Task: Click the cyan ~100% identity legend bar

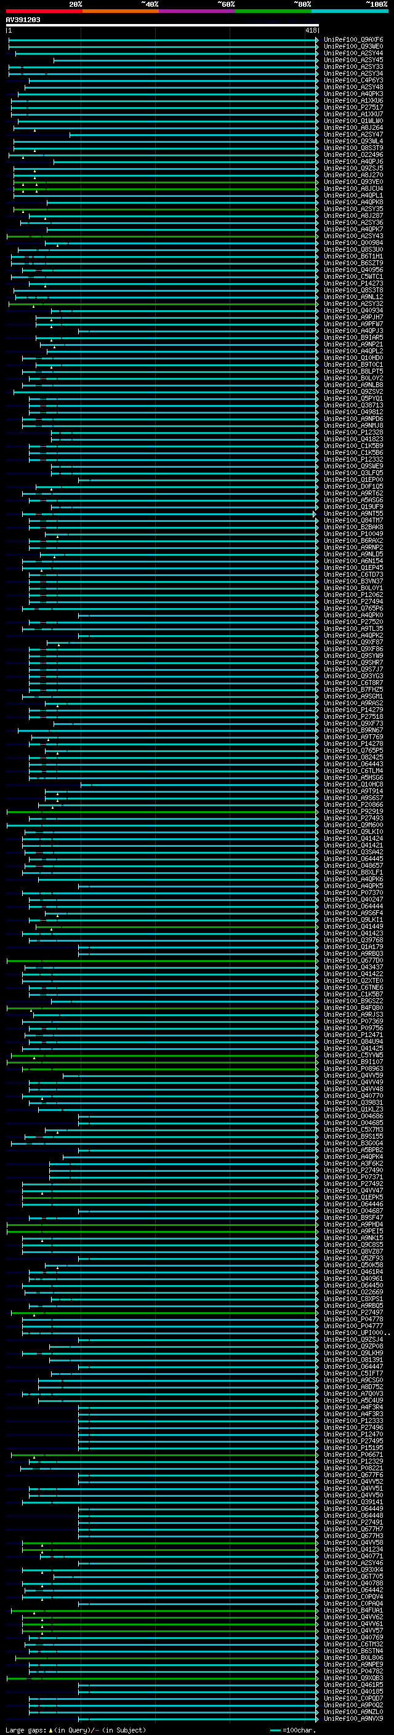Action: [x=350, y=11]
